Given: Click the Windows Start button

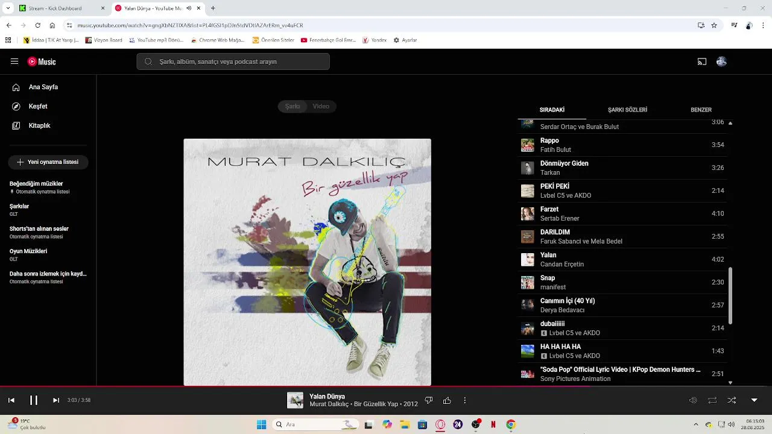Looking at the screenshot, I should (261, 424).
